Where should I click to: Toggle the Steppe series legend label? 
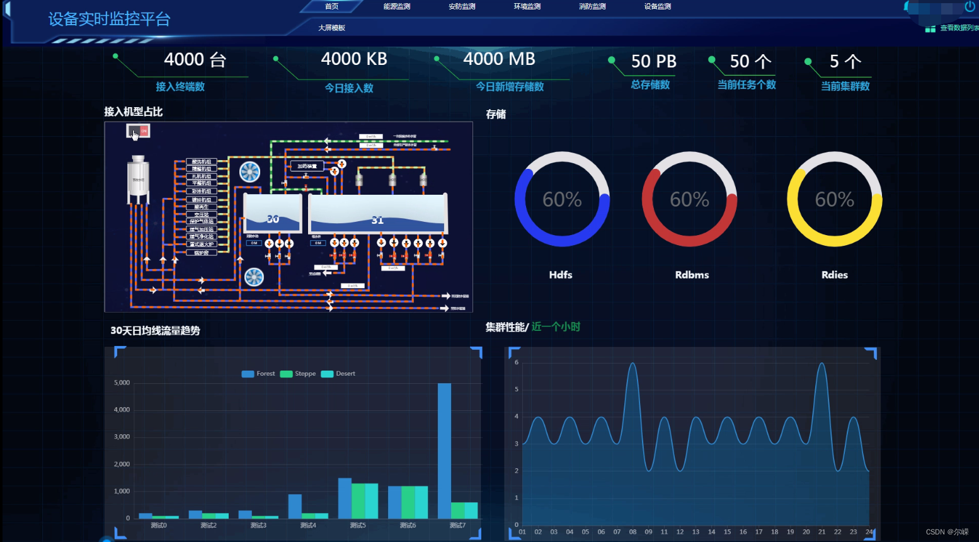[x=306, y=374]
